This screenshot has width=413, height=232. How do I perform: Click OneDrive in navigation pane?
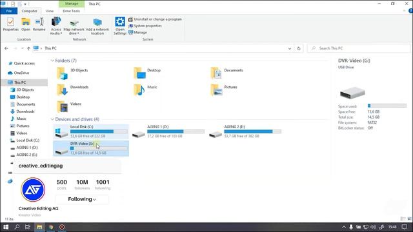[x=19, y=73]
